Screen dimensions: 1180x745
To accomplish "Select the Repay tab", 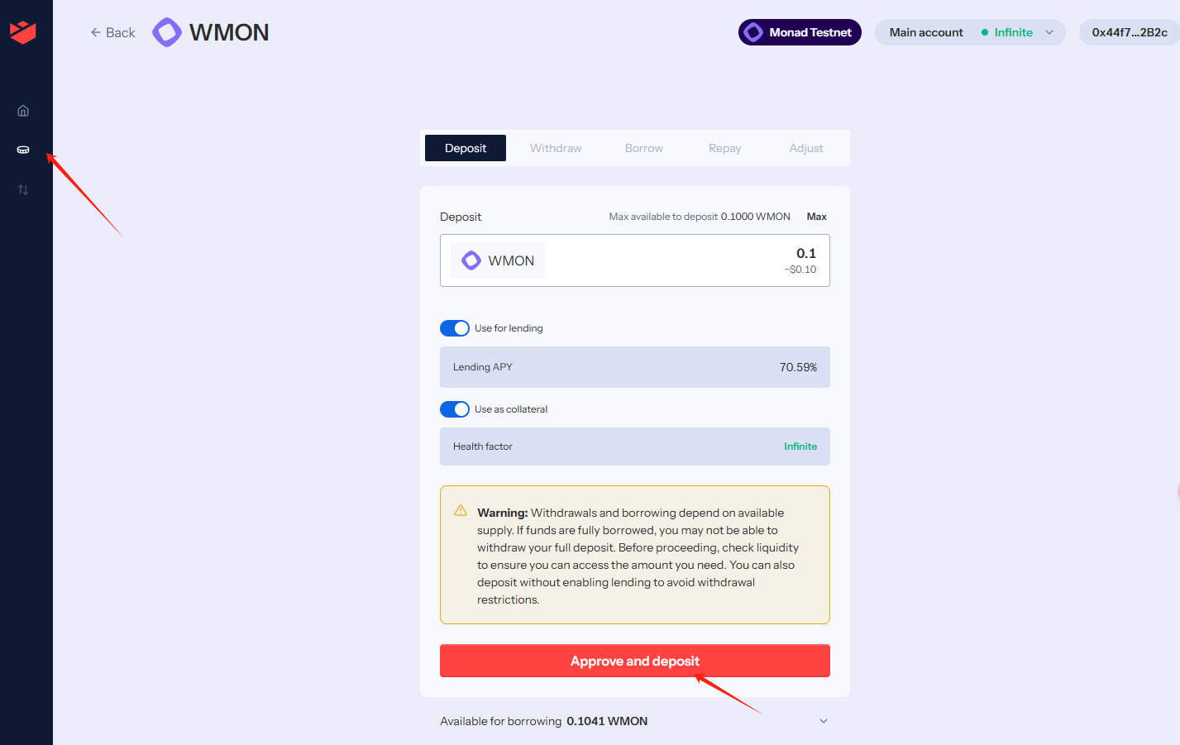I will pyautogui.click(x=725, y=148).
